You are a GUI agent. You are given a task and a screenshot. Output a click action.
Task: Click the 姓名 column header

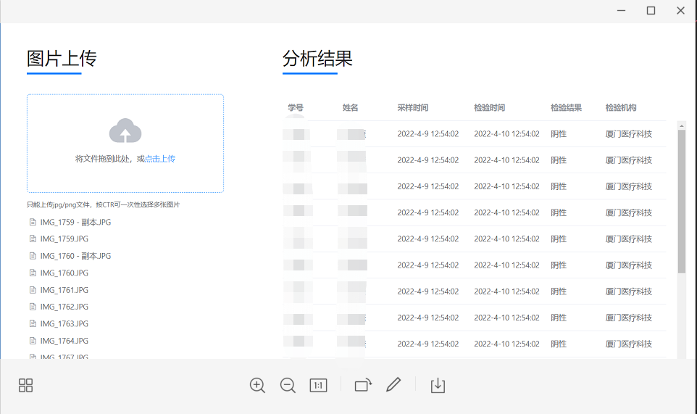coord(351,108)
